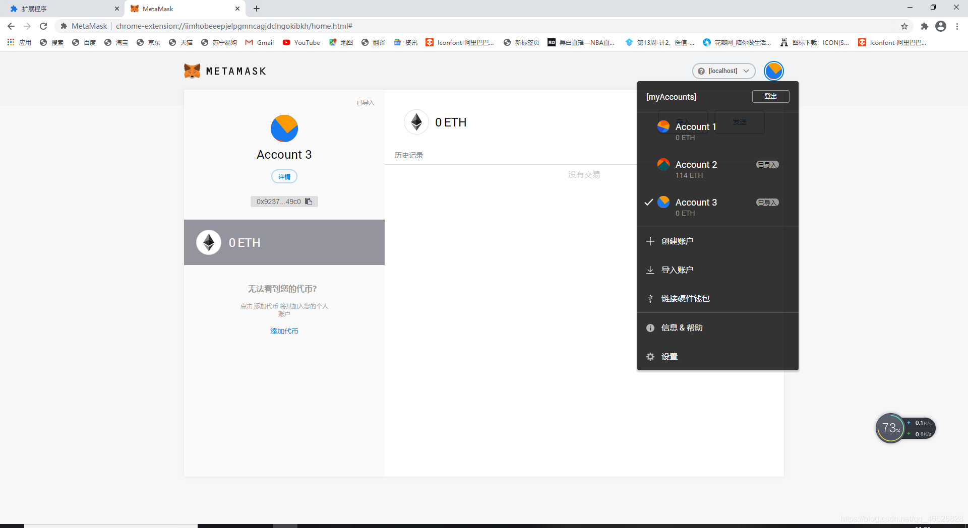
Task: Click 创建账户 create account option
Action: coord(717,241)
